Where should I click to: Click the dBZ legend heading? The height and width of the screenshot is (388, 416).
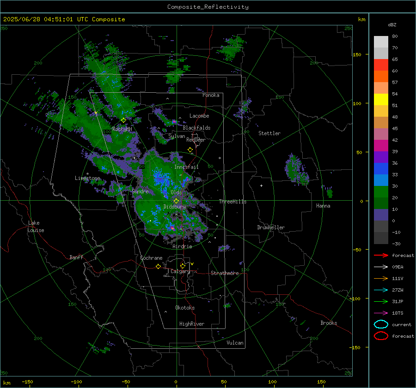click(392, 24)
